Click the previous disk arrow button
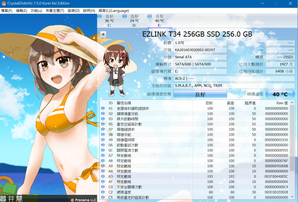The width and height of the screenshot is (298, 202). [103, 34]
